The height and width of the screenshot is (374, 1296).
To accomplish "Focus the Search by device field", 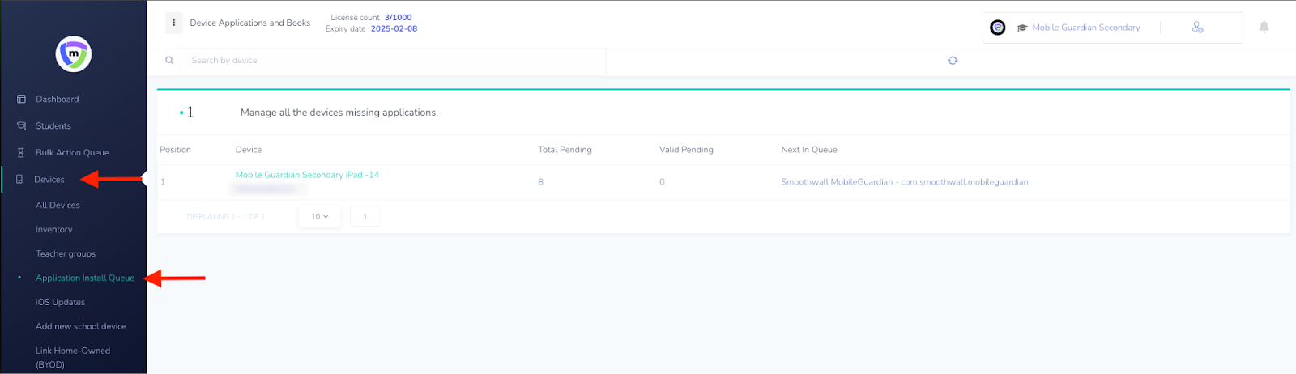I will [397, 61].
